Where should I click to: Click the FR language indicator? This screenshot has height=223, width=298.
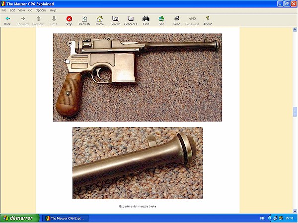[x=262, y=219]
